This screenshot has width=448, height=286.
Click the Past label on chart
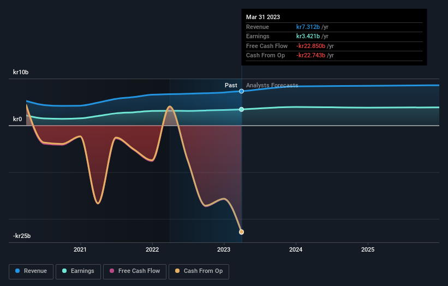(231, 85)
